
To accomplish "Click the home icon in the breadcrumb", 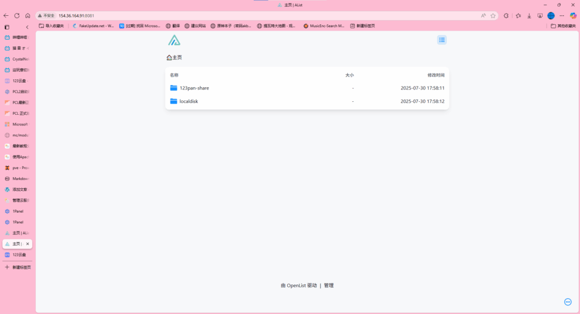I will (x=169, y=57).
